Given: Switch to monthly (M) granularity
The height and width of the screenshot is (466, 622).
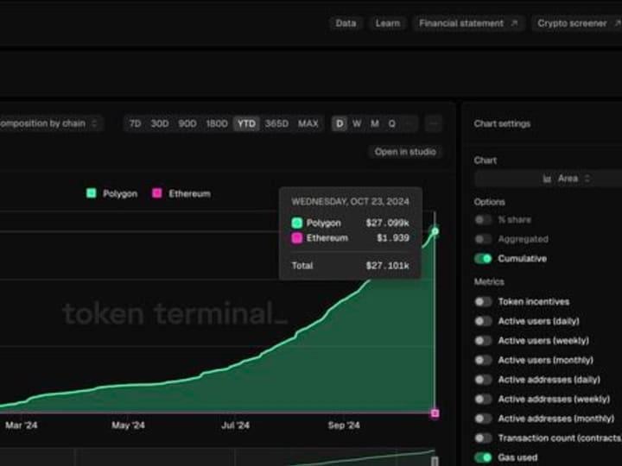Looking at the screenshot, I should 374,123.
